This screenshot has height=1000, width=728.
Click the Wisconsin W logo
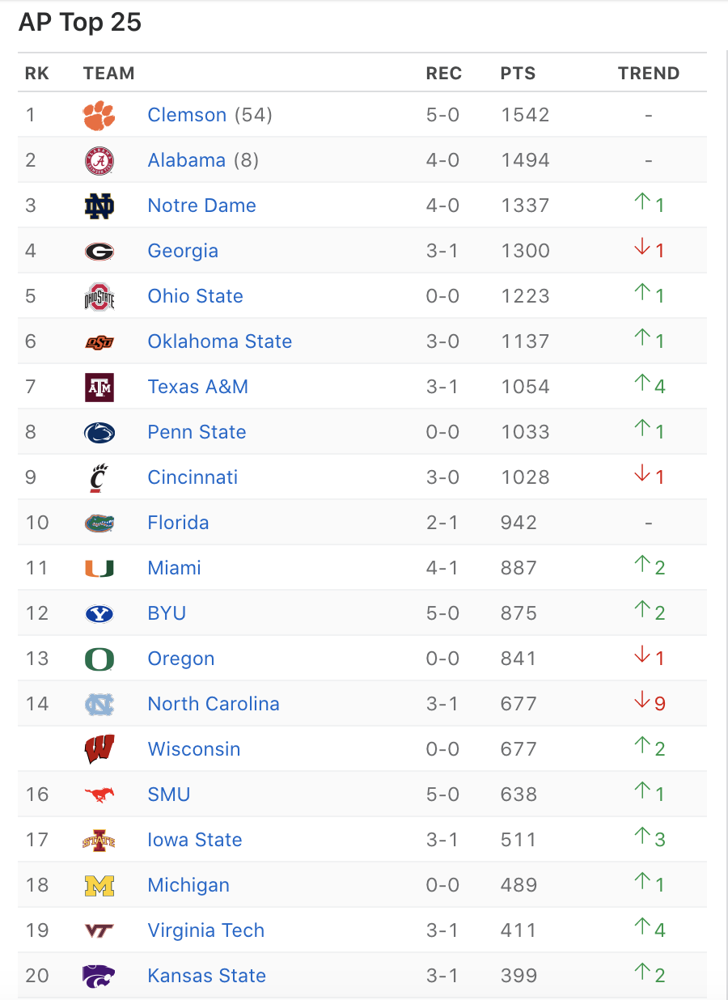pyautogui.click(x=99, y=749)
